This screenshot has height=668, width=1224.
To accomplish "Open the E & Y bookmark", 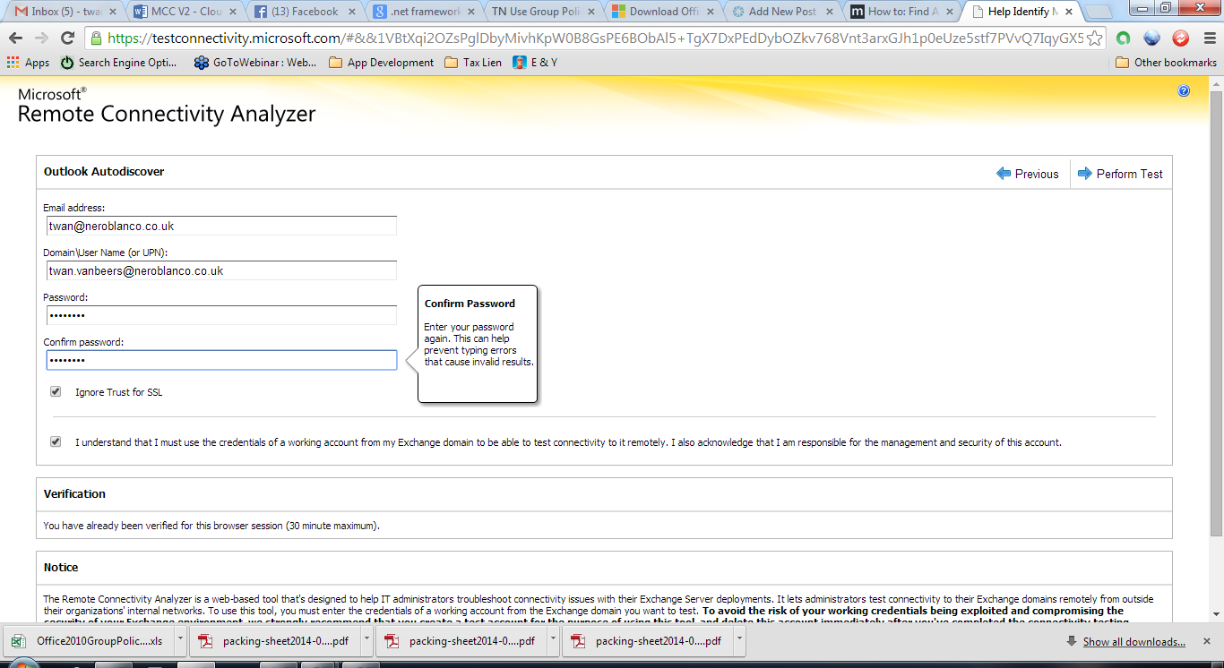I will tap(535, 63).
